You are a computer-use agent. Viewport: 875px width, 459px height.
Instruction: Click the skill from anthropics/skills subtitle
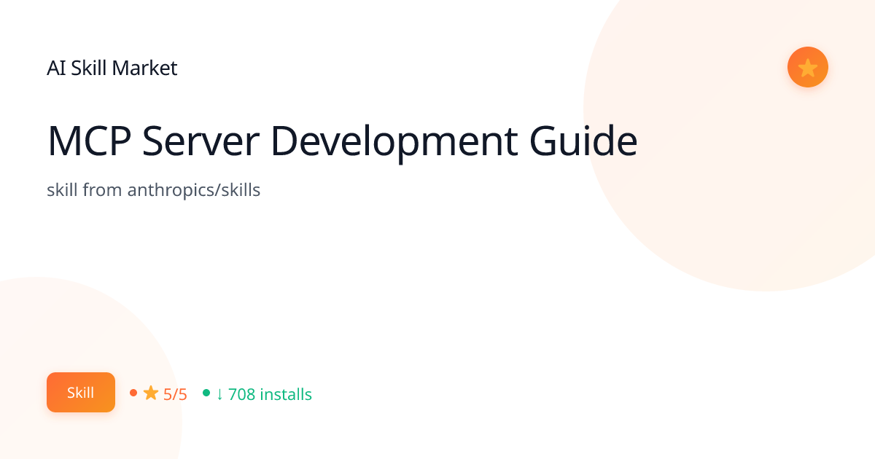tap(154, 191)
